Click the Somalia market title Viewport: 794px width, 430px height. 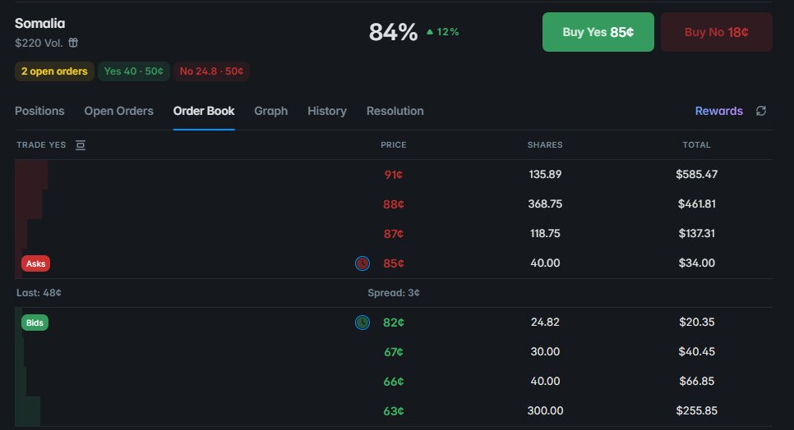[x=40, y=23]
